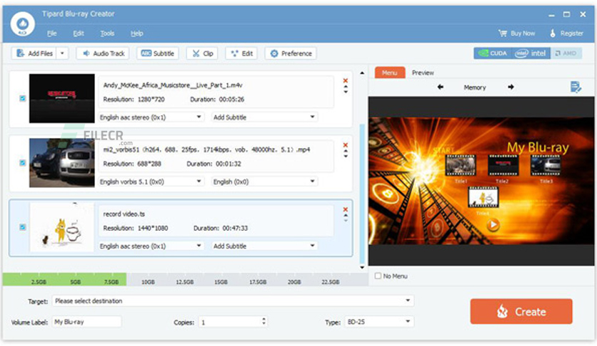The image size is (597, 346).
Task: Click the Create button
Action: coord(521,311)
